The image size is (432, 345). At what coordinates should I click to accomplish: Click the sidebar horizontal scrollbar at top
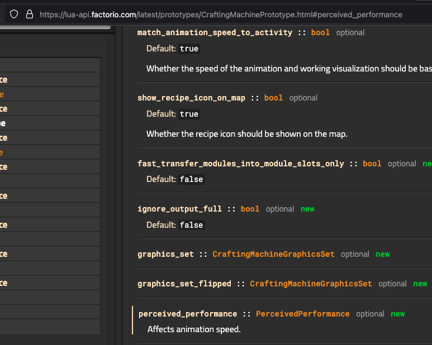pos(55,27)
